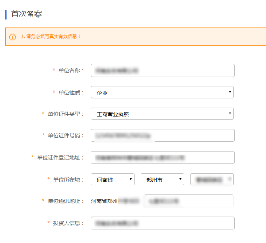Click the 单位名称 text field
Screen dimensions: 266x243
(x=163, y=70)
